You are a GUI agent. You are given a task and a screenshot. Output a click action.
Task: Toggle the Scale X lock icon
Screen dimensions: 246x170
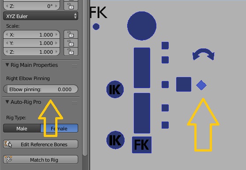pos(71,34)
